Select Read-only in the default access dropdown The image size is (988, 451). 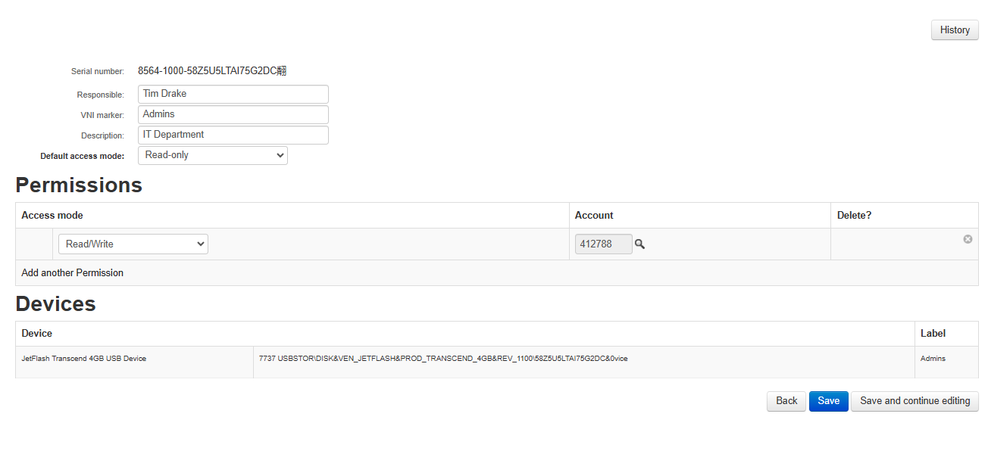pos(213,155)
